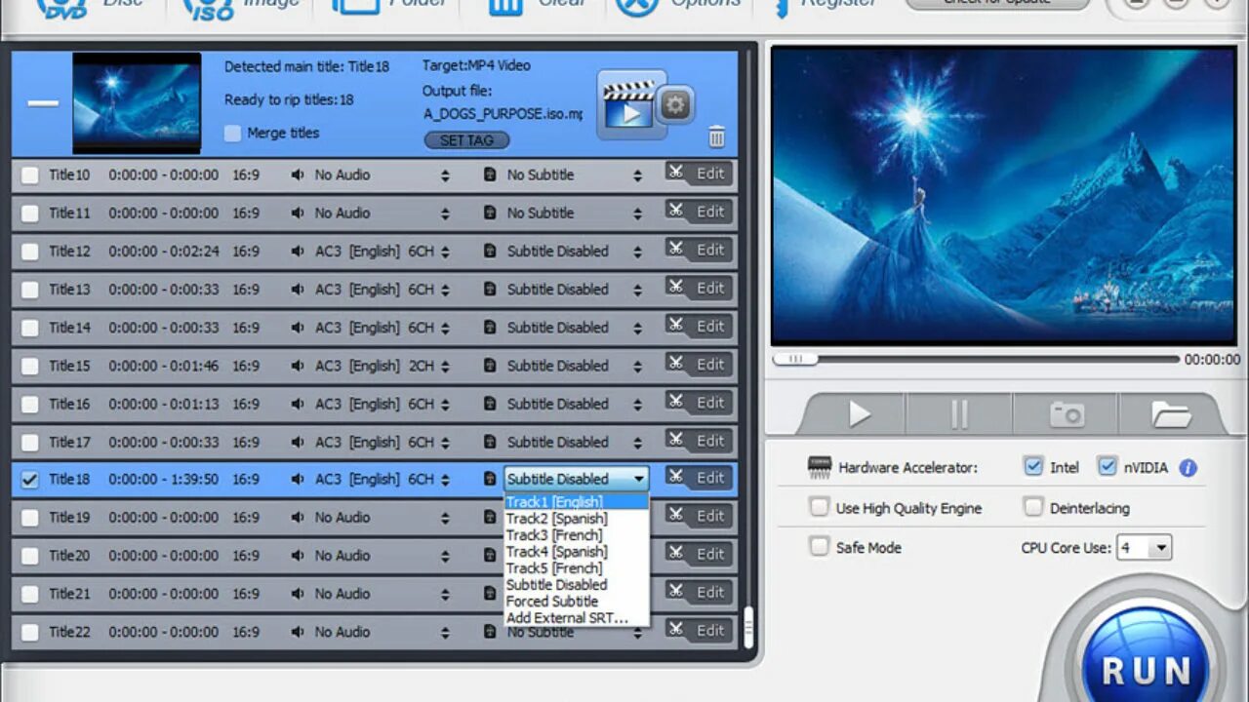The width and height of the screenshot is (1249, 702).
Task: Choose Subtitle Disabled in the dropdown list
Action: pos(576,585)
